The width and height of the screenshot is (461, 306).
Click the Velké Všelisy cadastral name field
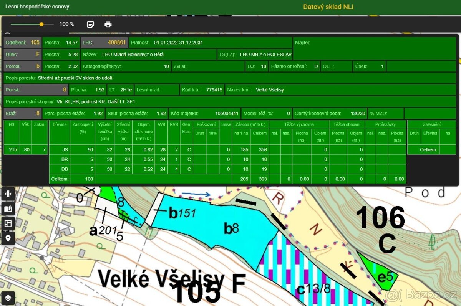pos(341,90)
